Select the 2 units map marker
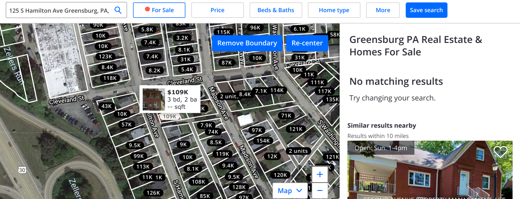 [298, 151]
